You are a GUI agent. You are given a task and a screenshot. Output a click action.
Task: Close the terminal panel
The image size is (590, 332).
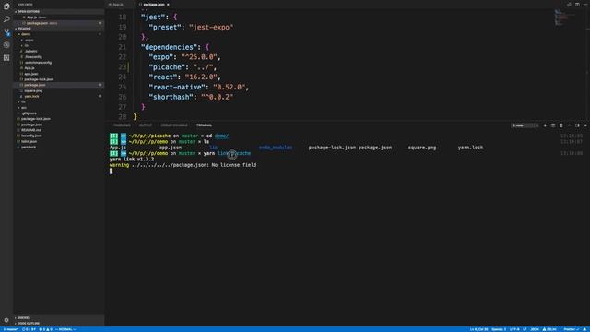click(x=585, y=125)
